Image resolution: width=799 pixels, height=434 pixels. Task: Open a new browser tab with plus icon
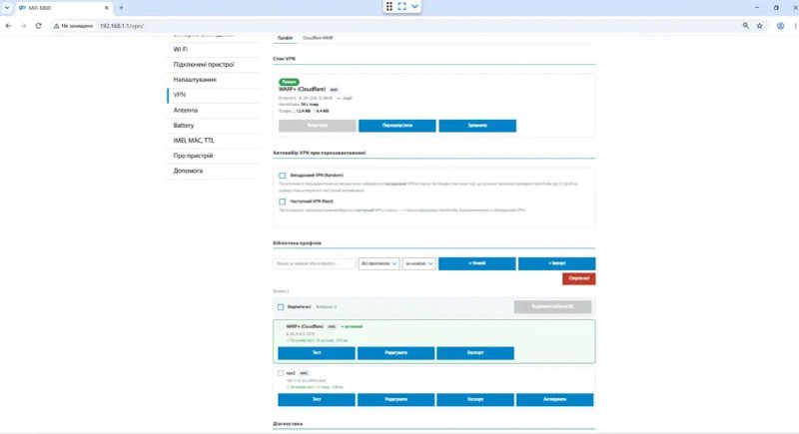tap(121, 8)
